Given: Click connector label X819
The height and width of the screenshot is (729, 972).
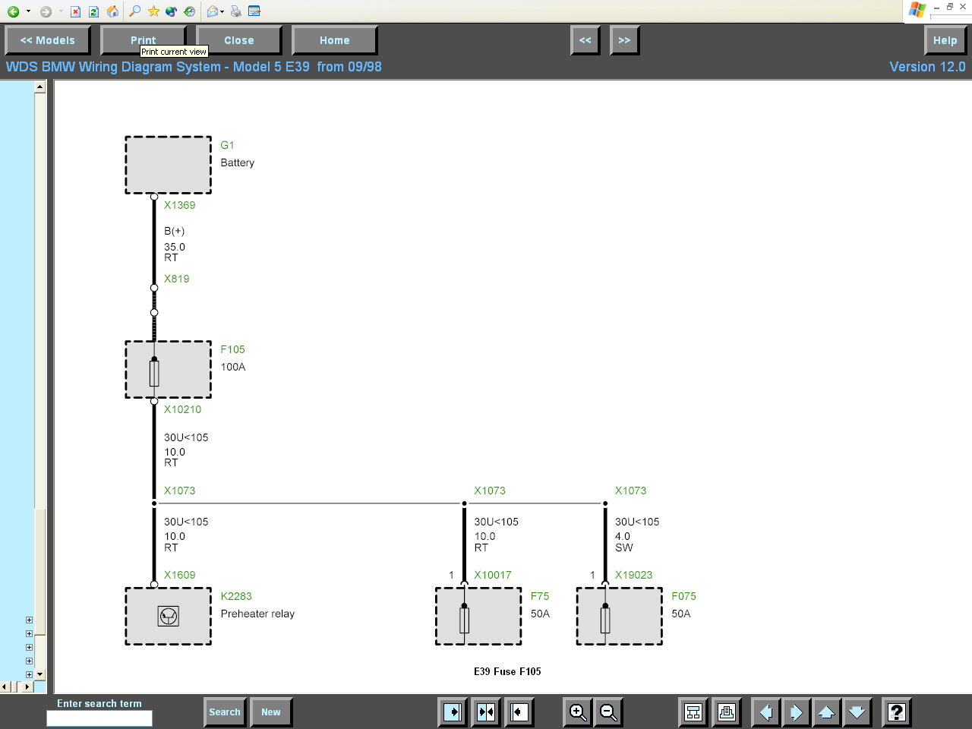Looking at the screenshot, I should [x=177, y=279].
